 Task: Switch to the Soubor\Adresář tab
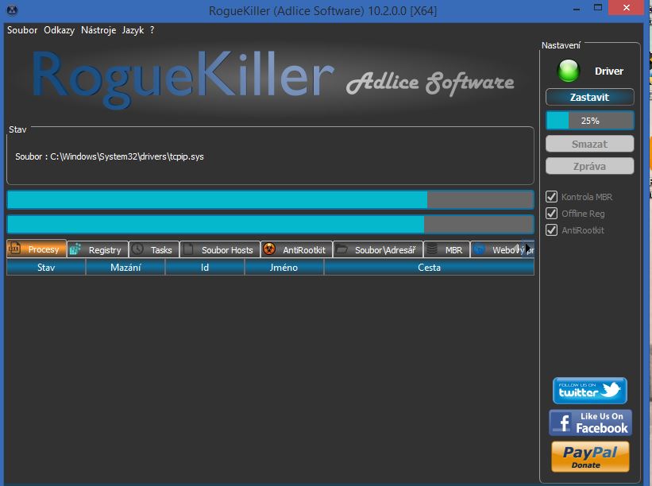coord(378,249)
